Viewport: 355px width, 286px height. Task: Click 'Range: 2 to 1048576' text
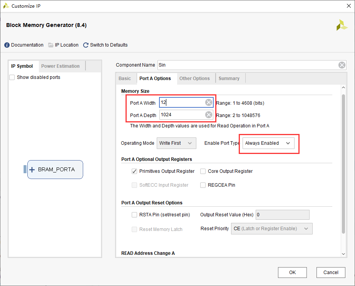click(238, 115)
